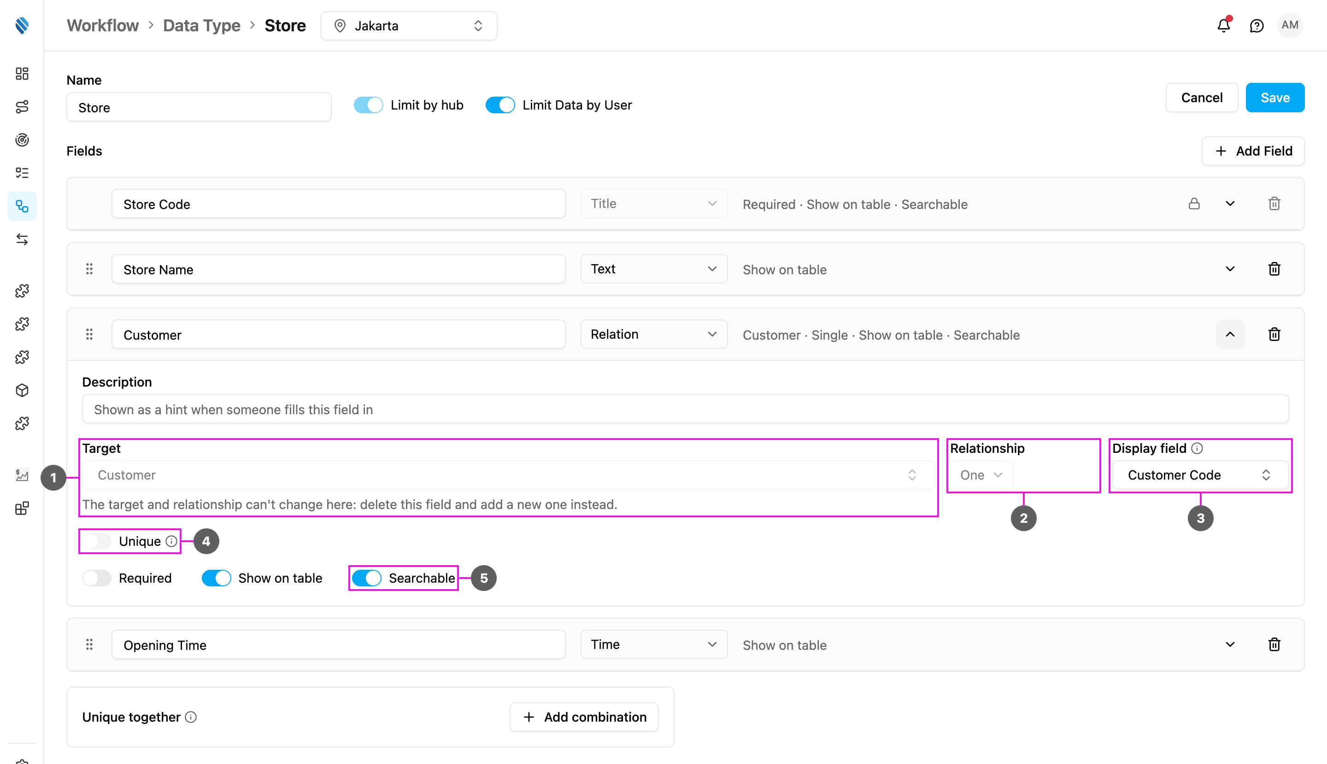Open the Jakarta hub selector

(x=409, y=26)
